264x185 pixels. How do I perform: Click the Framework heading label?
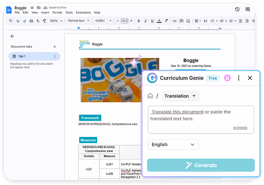coord(90,118)
